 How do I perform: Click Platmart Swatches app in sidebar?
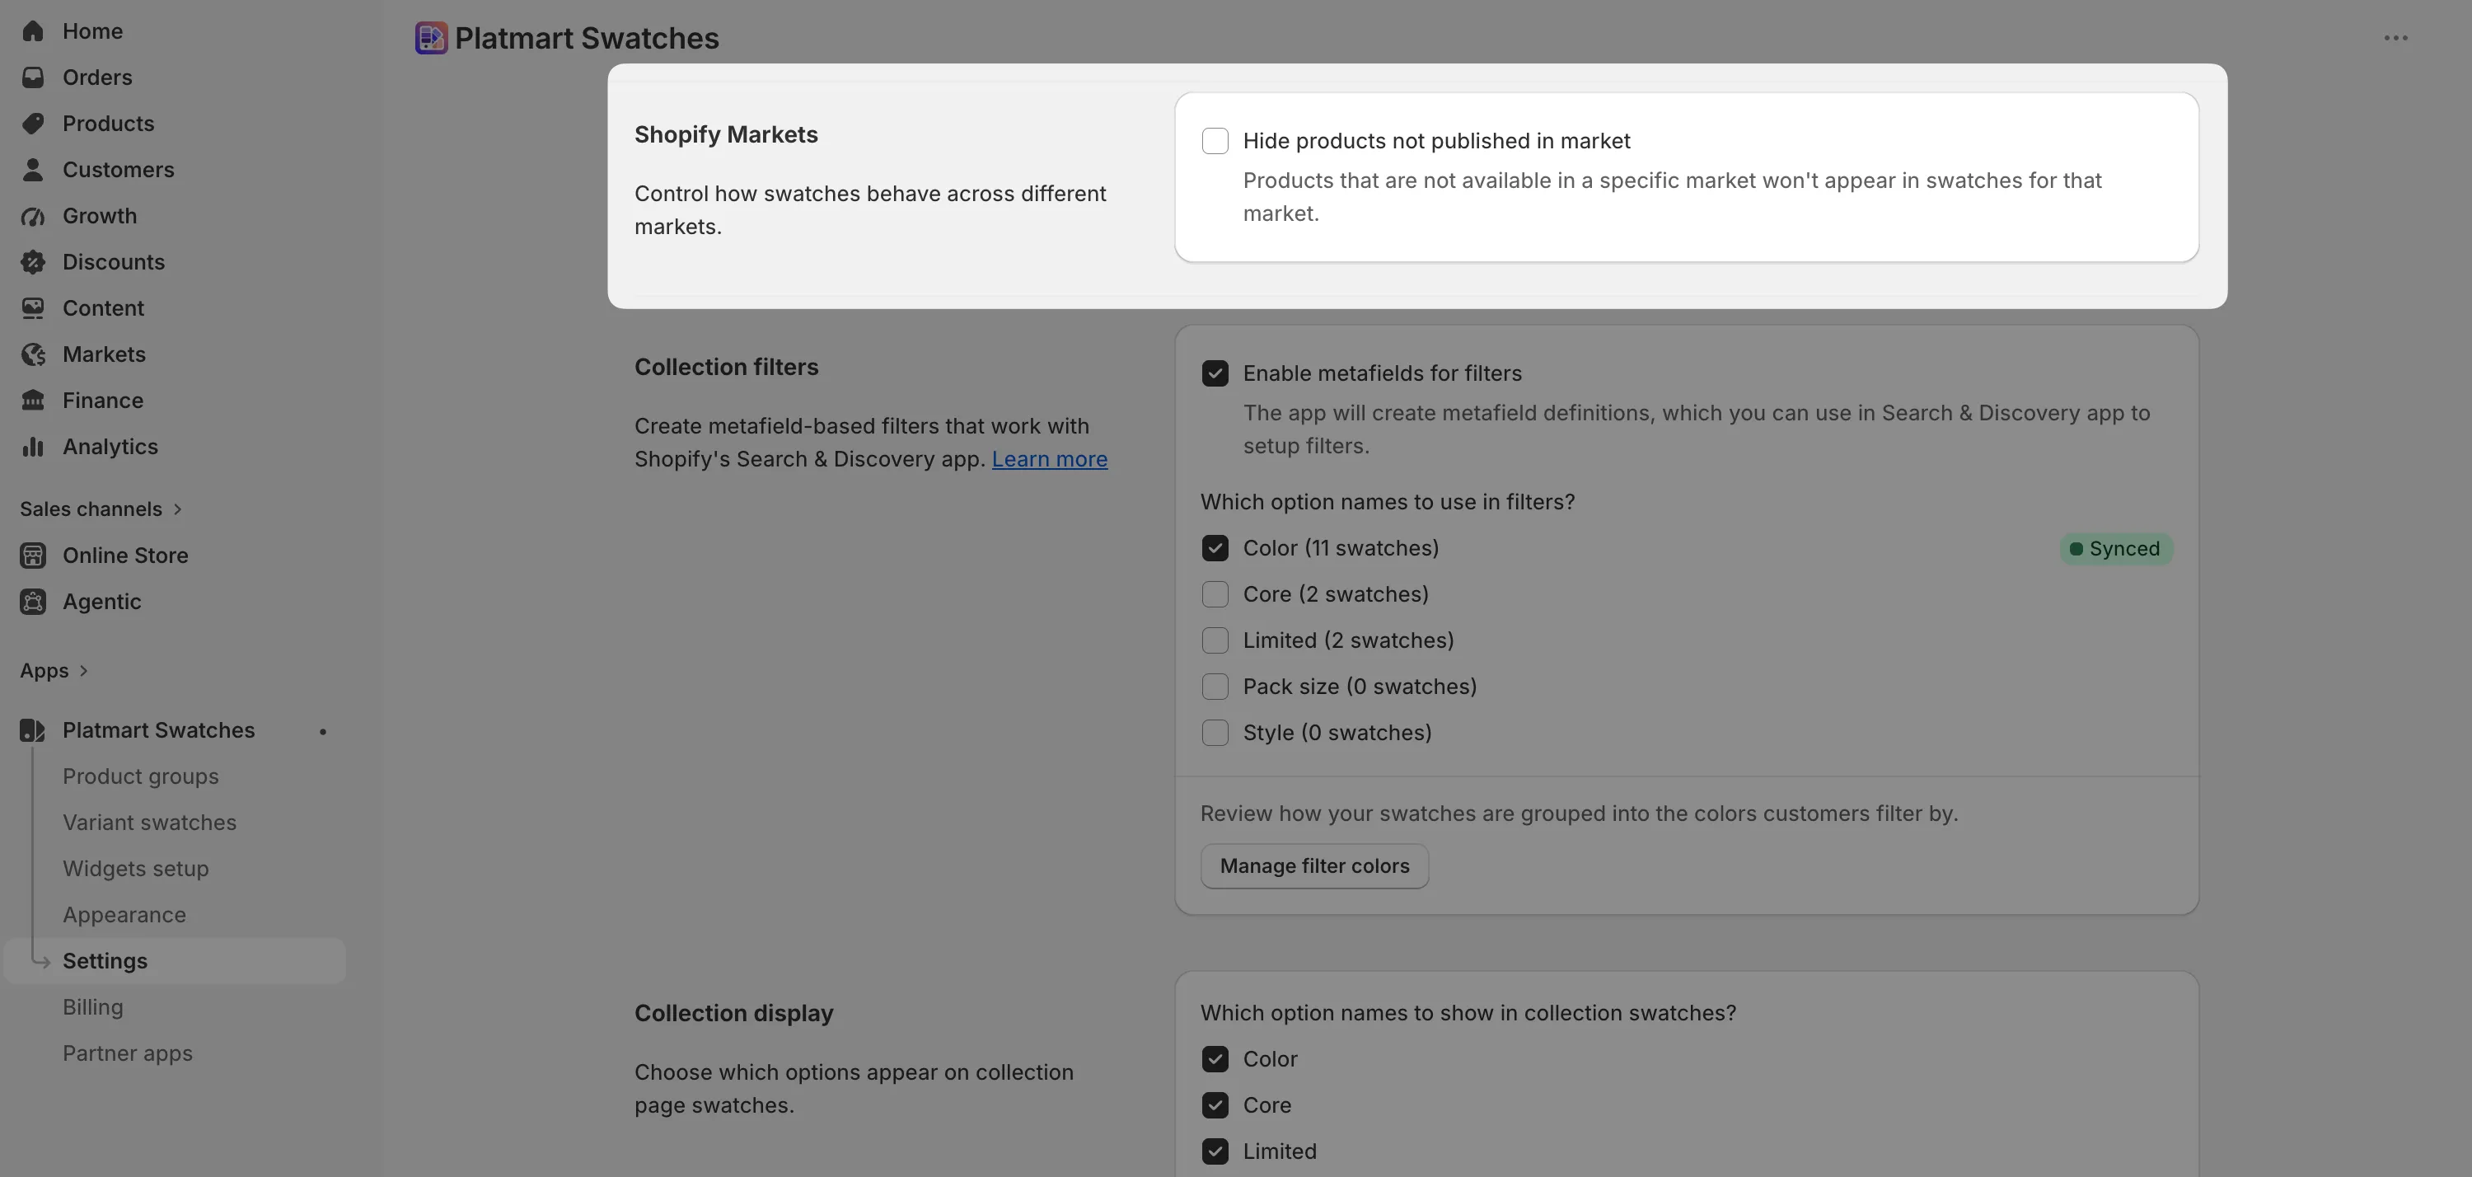coord(158,729)
